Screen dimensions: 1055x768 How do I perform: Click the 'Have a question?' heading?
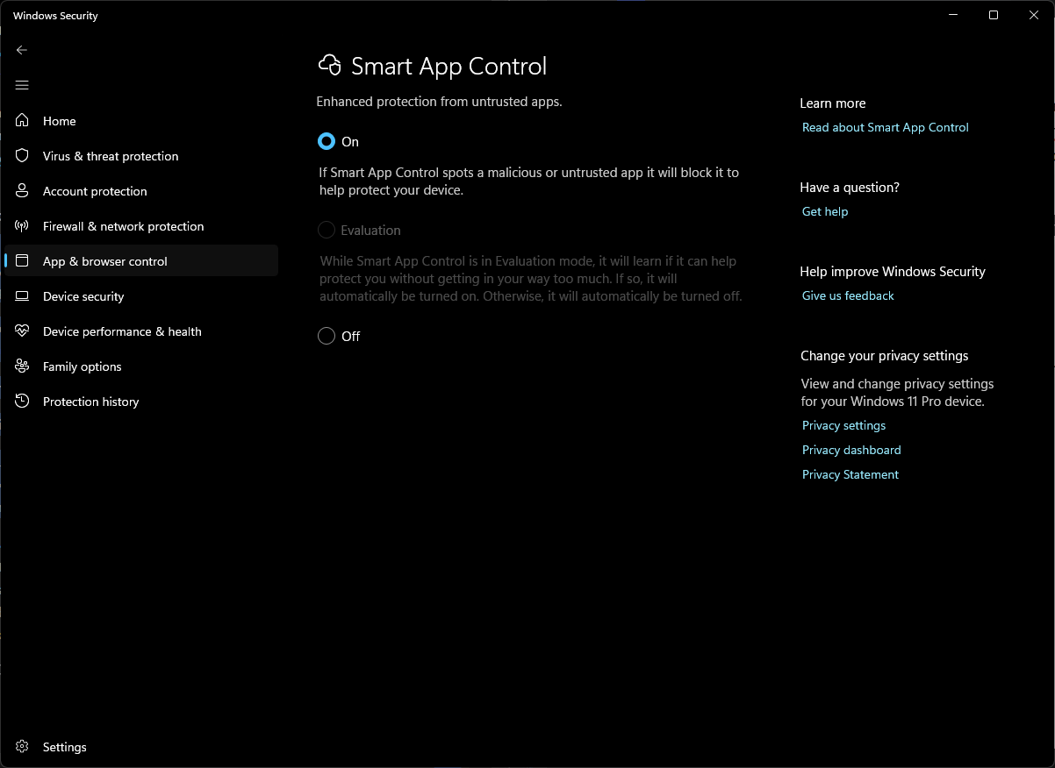click(x=850, y=188)
